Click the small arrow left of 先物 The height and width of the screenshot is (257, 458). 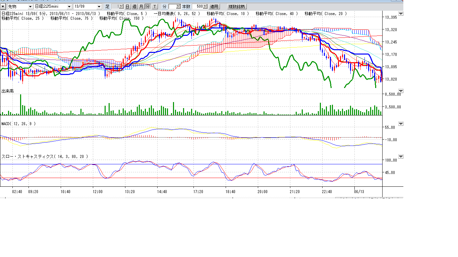(x=3, y=7)
